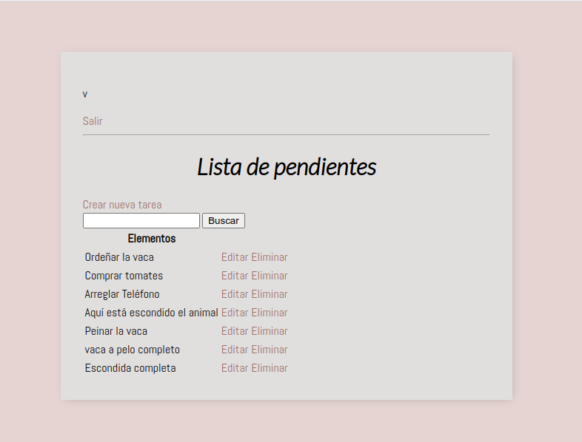Remove the Comprar tomates task
582x442 pixels.
pyautogui.click(x=270, y=276)
